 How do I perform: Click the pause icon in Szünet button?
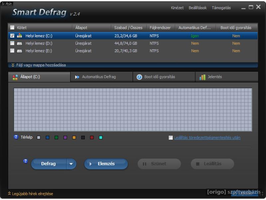(x=144, y=164)
